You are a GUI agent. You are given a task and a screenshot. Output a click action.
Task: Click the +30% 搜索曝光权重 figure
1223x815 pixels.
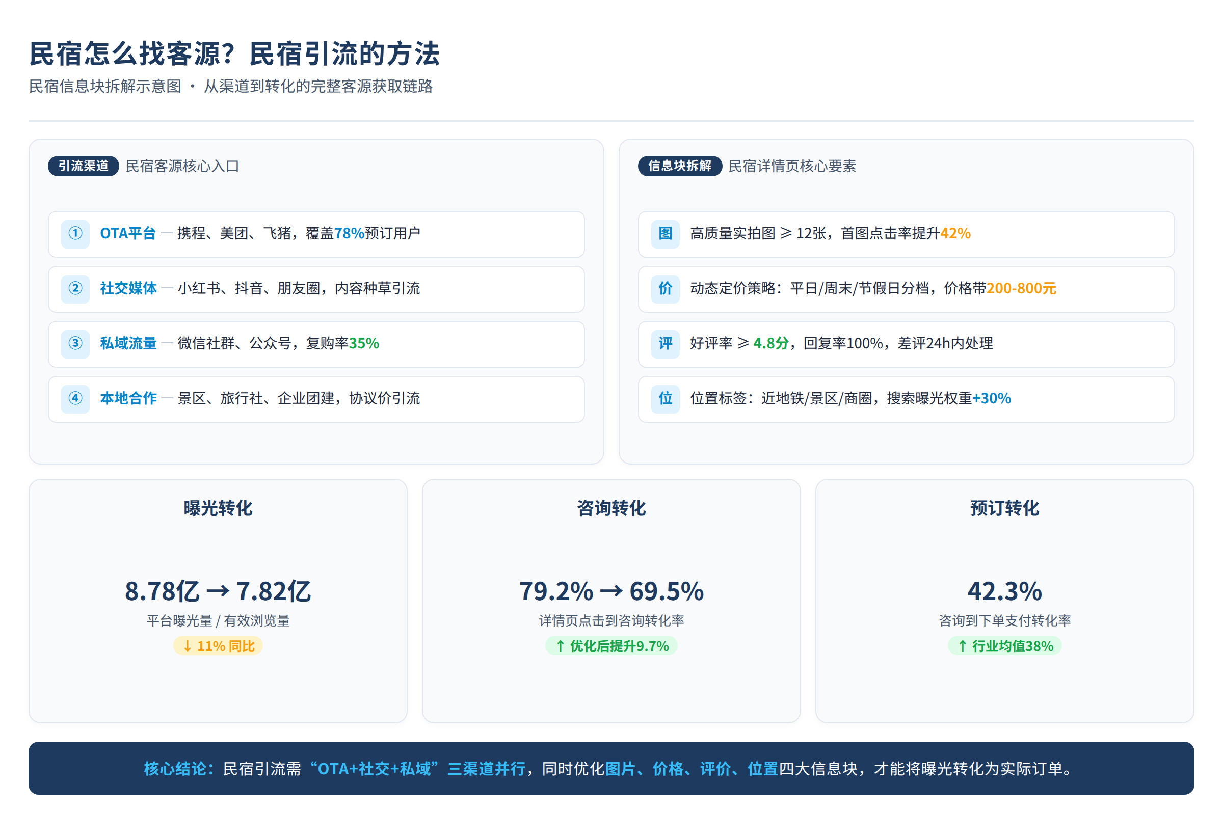coord(992,399)
